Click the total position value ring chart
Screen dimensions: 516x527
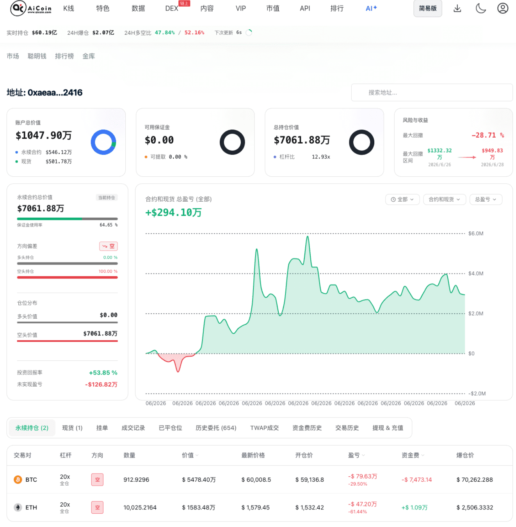[x=361, y=142]
